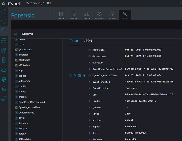
Task: Select devid field in field list
Action: [x=21, y=118]
